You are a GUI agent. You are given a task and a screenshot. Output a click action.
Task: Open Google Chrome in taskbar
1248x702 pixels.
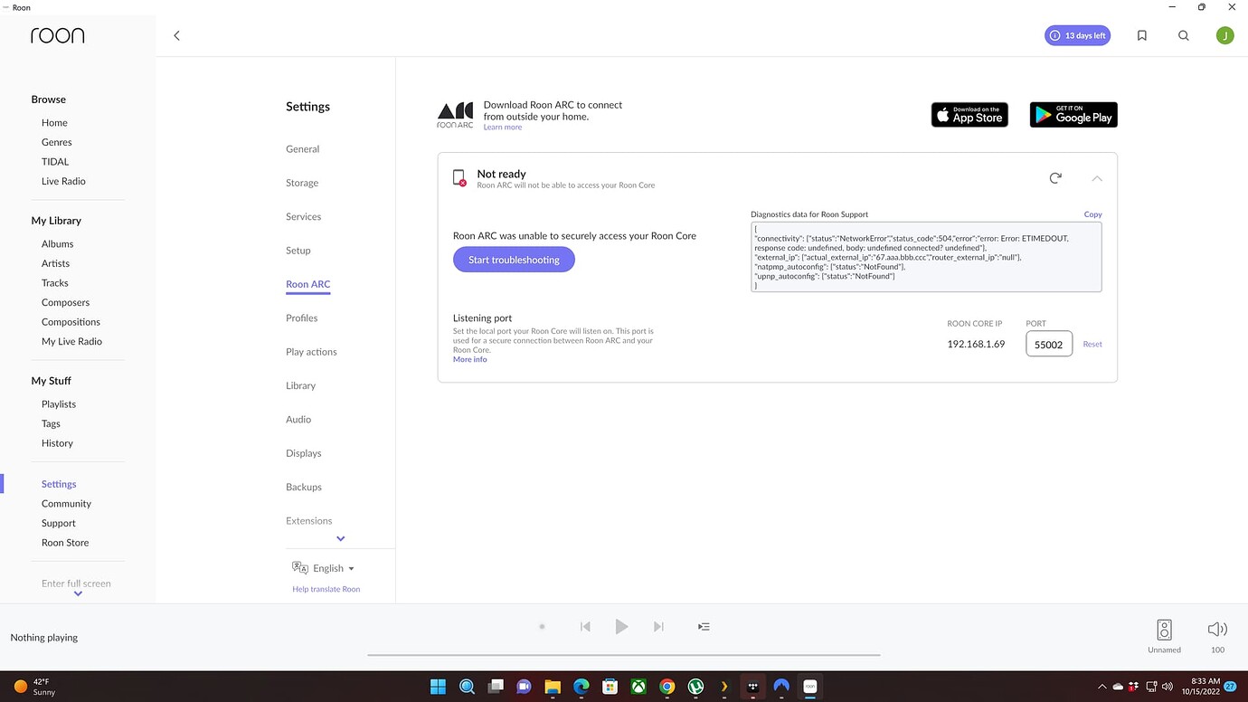click(x=667, y=687)
